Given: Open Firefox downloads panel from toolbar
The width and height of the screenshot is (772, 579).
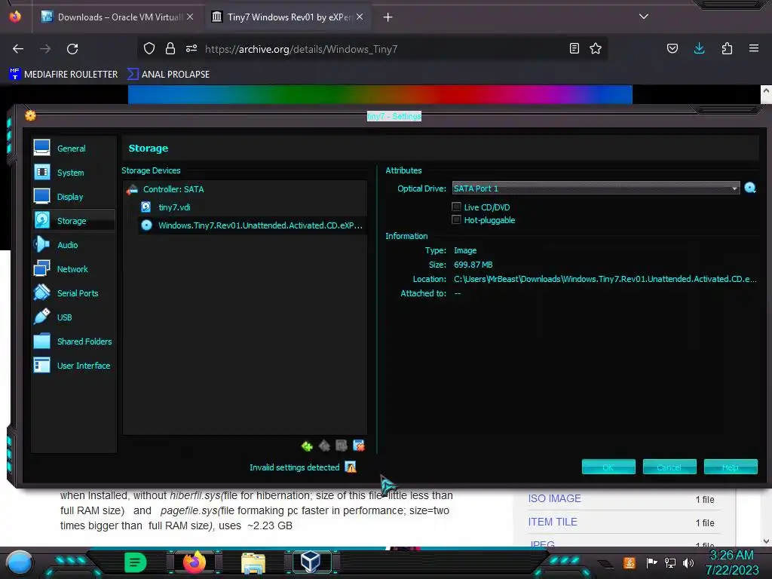Looking at the screenshot, I should 699,48.
